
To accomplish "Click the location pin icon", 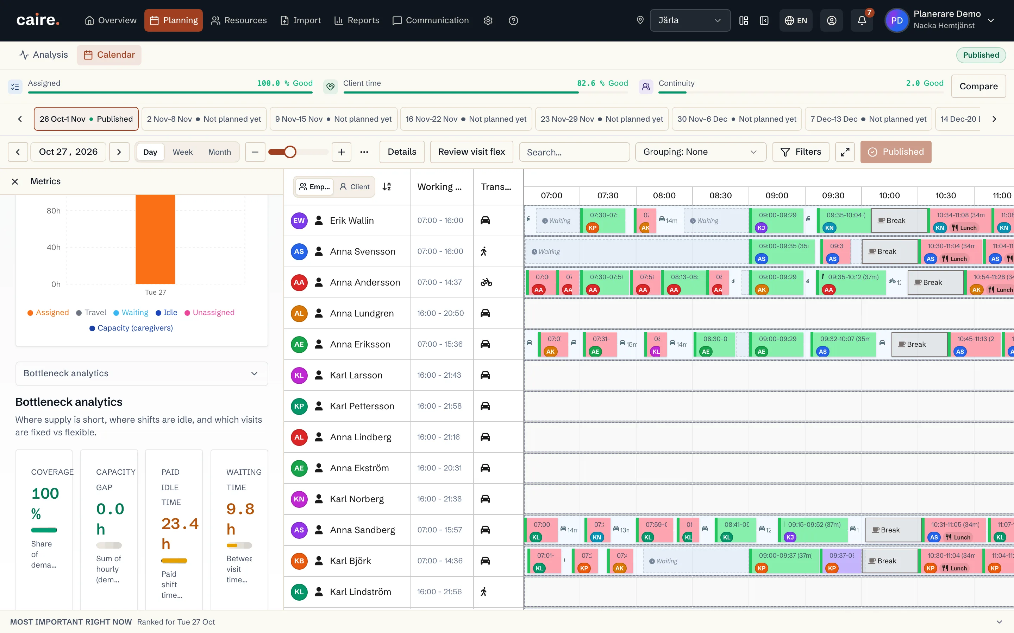I will click(640, 20).
